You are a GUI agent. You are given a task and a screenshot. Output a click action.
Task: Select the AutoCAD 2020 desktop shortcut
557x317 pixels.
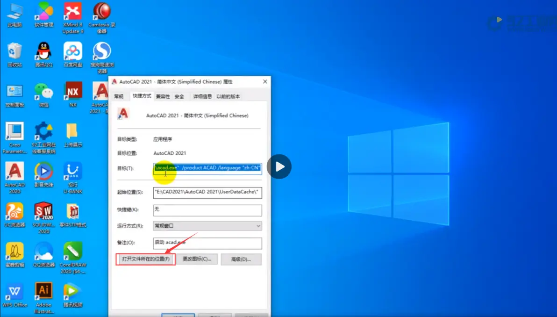pyautogui.click(x=14, y=178)
